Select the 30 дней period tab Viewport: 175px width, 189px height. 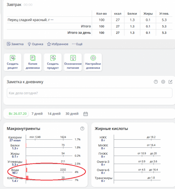[x=72, y=114]
